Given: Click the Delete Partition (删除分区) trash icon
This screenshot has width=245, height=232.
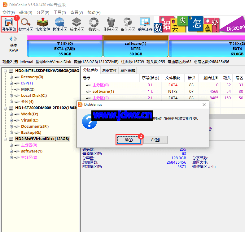Looking at the screenshot, I should coord(111,24).
